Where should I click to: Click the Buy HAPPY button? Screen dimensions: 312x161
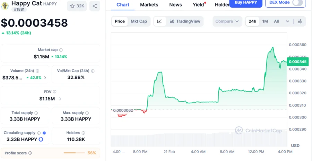coord(246,3)
